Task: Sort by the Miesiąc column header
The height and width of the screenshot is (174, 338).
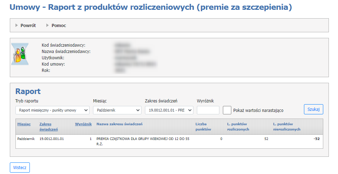Action: [x=24, y=124]
